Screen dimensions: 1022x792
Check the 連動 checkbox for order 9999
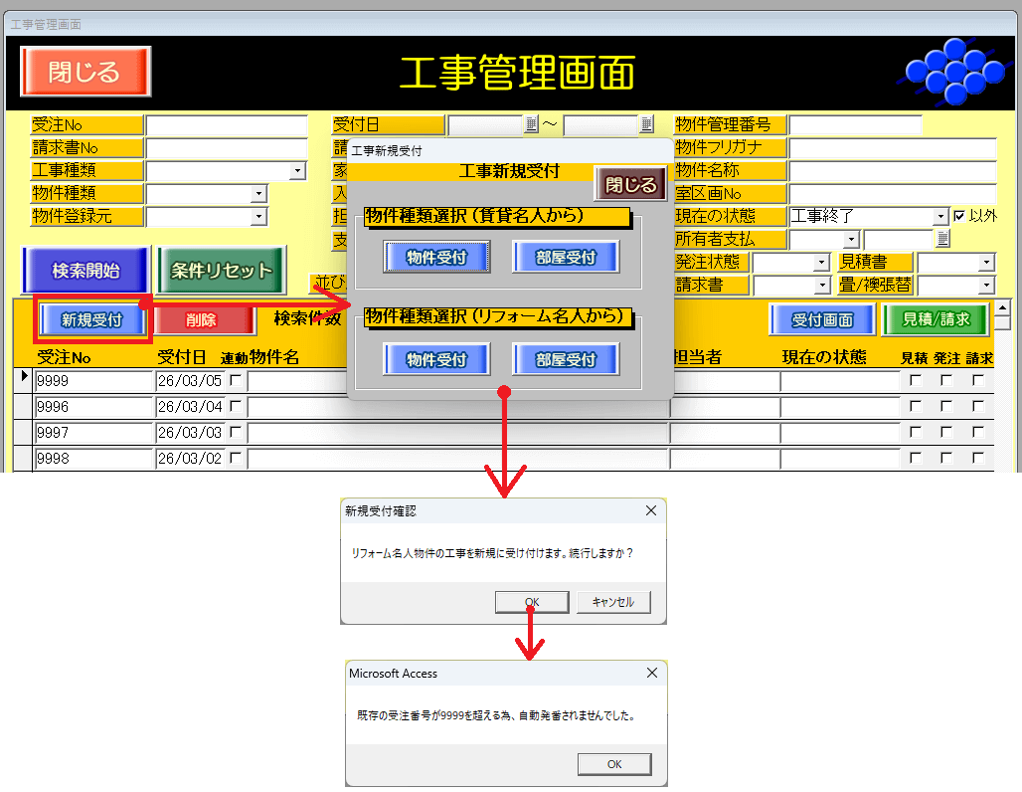click(x=235, y=380)
